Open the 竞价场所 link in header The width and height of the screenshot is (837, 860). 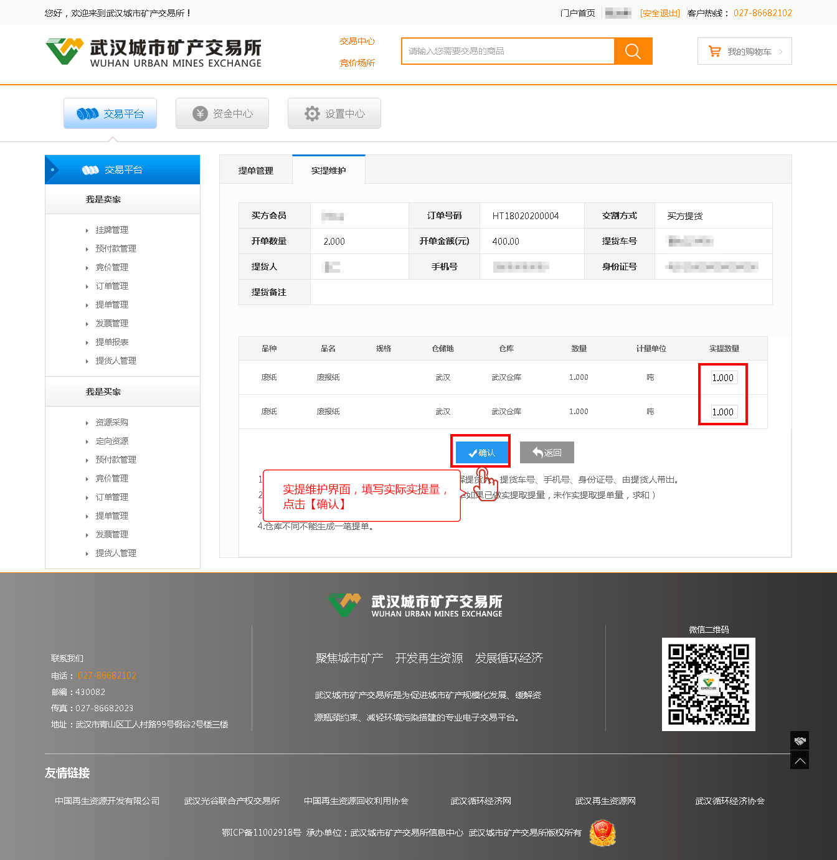point(357,63)
